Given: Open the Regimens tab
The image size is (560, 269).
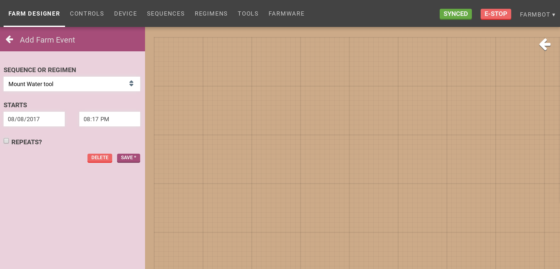Looking at the screenshot, I should tap(211, 14).
